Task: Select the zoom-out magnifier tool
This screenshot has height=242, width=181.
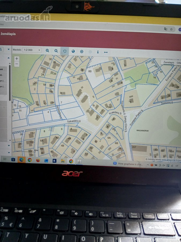Action: [x=56, y=51]
